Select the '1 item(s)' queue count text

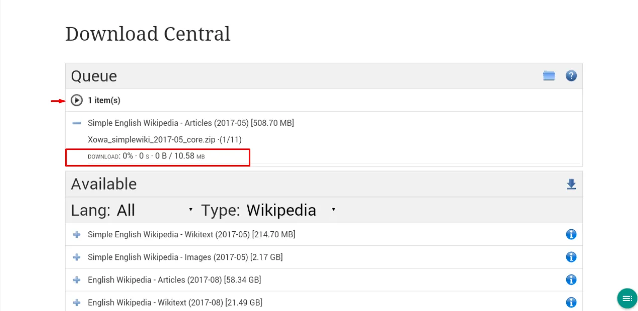(x=104, y=100)
